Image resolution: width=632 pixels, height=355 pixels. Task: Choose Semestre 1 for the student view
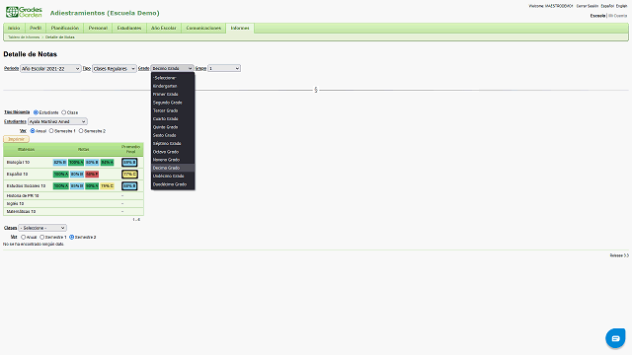[51, 131]
